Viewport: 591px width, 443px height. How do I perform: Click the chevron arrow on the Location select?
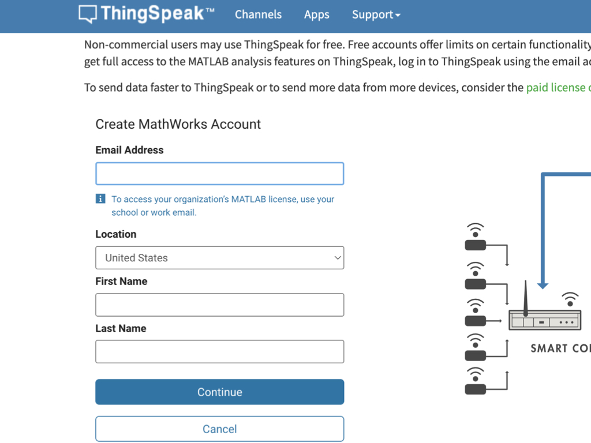[x=338, y=258]
